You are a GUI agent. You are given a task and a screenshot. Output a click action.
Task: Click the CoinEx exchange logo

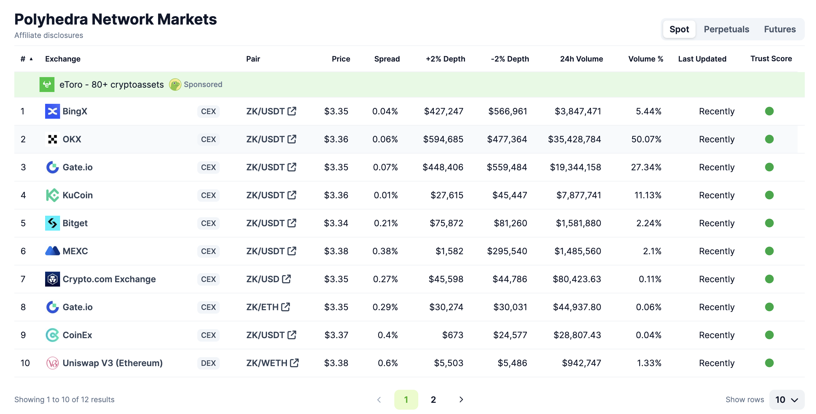pyautogui.click(x=52, y=335)
